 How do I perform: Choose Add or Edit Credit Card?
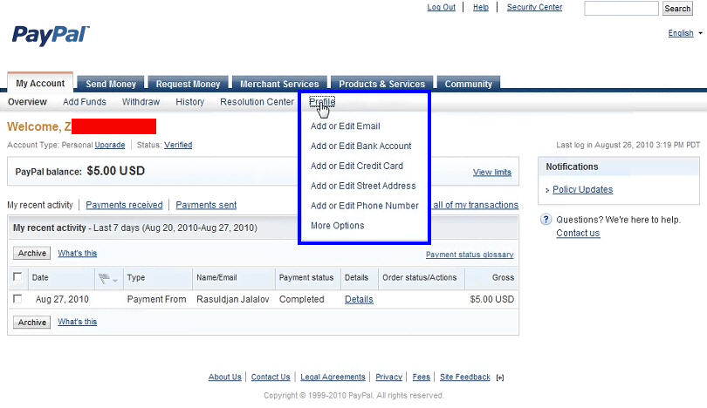(357, 166)
